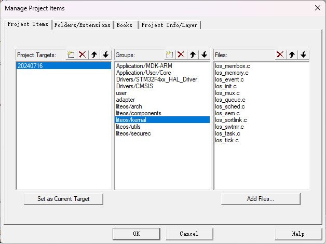Viewport: 326px width, 244px height.
Task: Move selected file up
Action: pyautogui.click(x=292, y=55)
